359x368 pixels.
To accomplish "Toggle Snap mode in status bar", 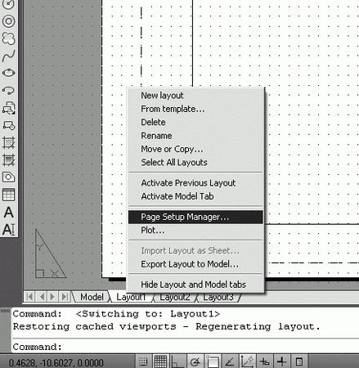I will 143,361.
